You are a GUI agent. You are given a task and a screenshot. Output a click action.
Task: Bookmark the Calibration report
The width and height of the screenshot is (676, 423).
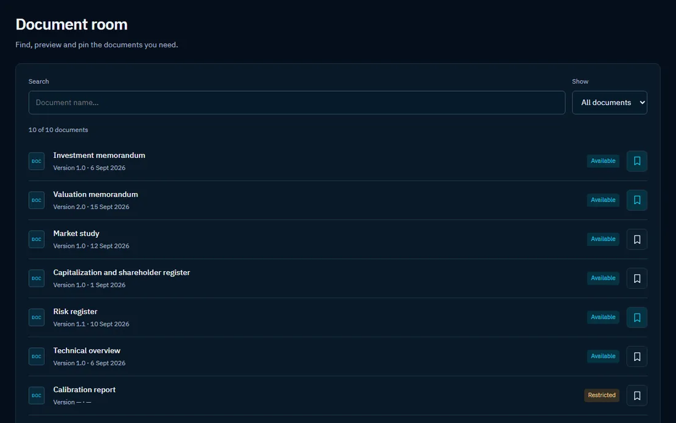(x=637, y=395)
